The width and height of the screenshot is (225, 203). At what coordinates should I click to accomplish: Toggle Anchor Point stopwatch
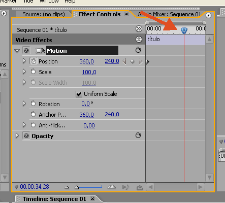point(34,114)
